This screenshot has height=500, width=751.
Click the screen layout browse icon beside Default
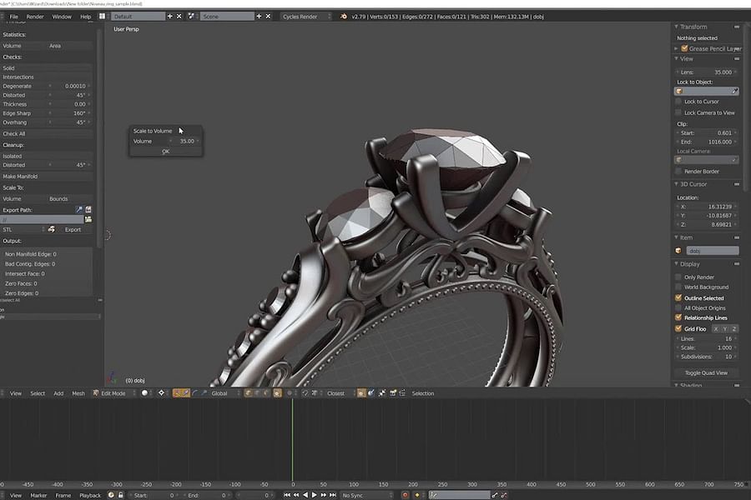pos(103,16)
